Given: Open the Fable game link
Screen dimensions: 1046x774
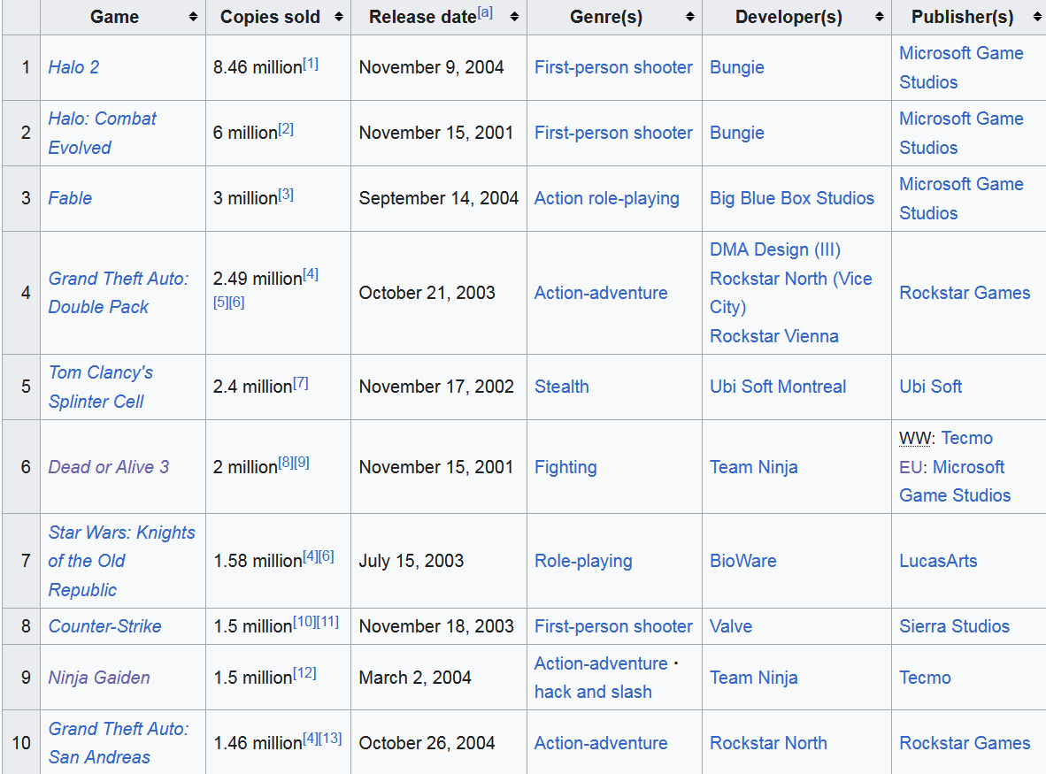Looking at the screenshot, I should coord(70,198).
